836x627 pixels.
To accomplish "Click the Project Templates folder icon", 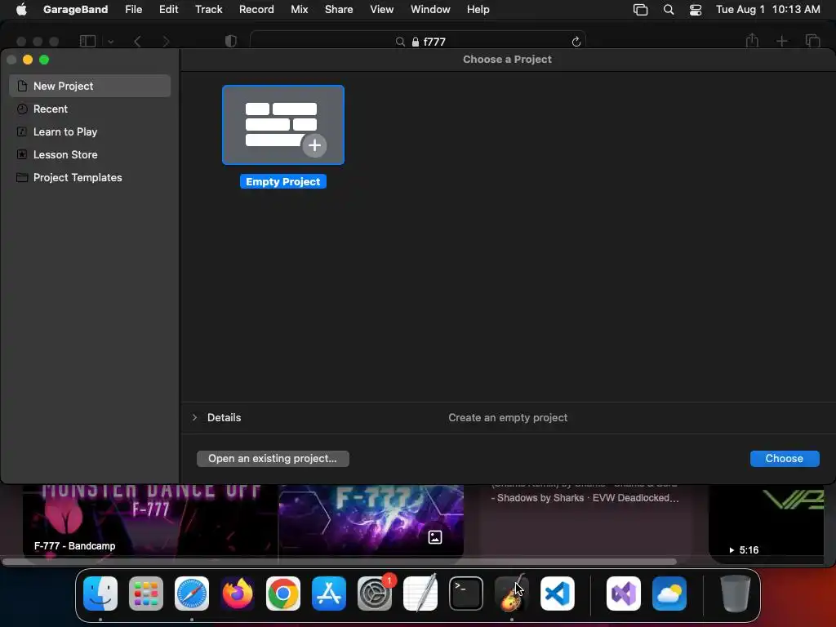I will tap(22, 177).
